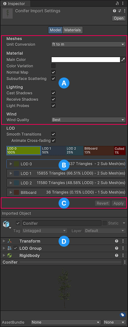
Task: Click the Conifer name input field
Action: pos(61,223)
